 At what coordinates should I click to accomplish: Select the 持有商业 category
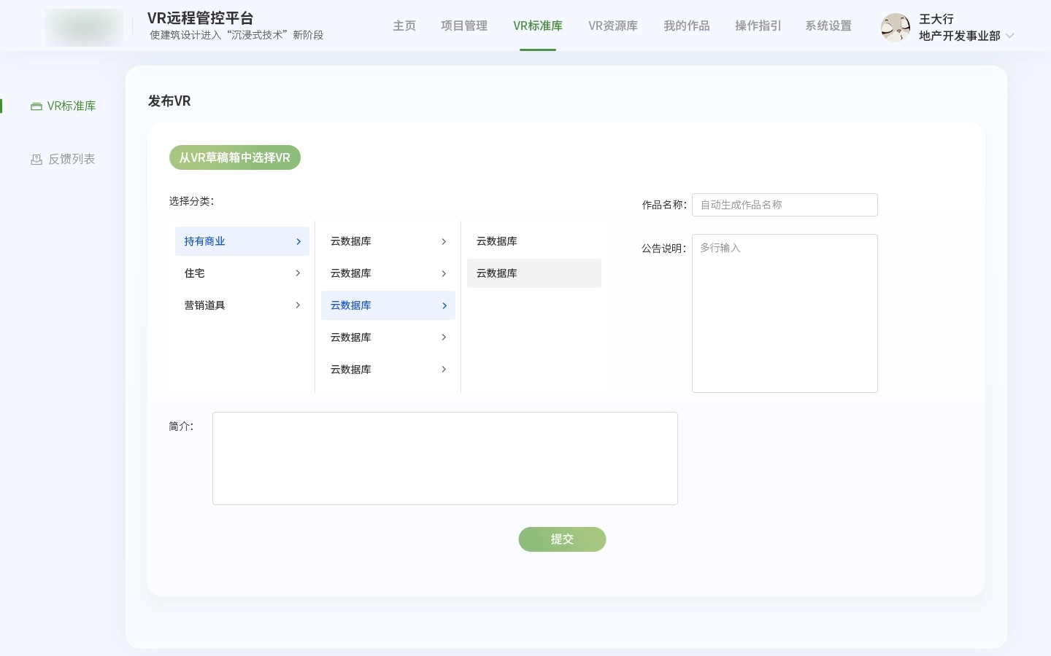pyautogui.click(x=234, y=241)
